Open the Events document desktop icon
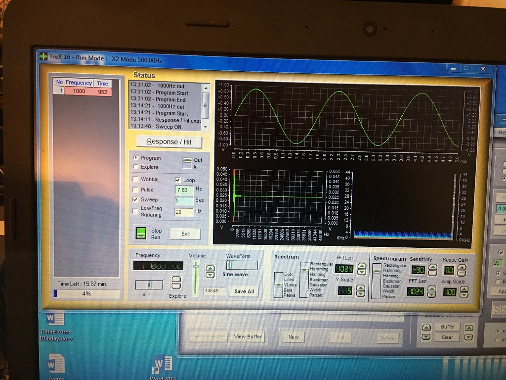Viewport: 506px width, 380px height. click(56, 367)
